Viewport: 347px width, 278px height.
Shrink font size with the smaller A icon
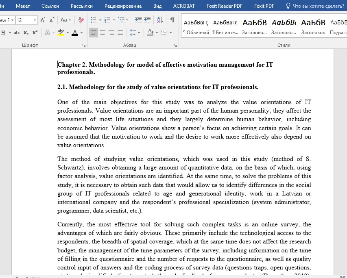click(x=52, y=20)
